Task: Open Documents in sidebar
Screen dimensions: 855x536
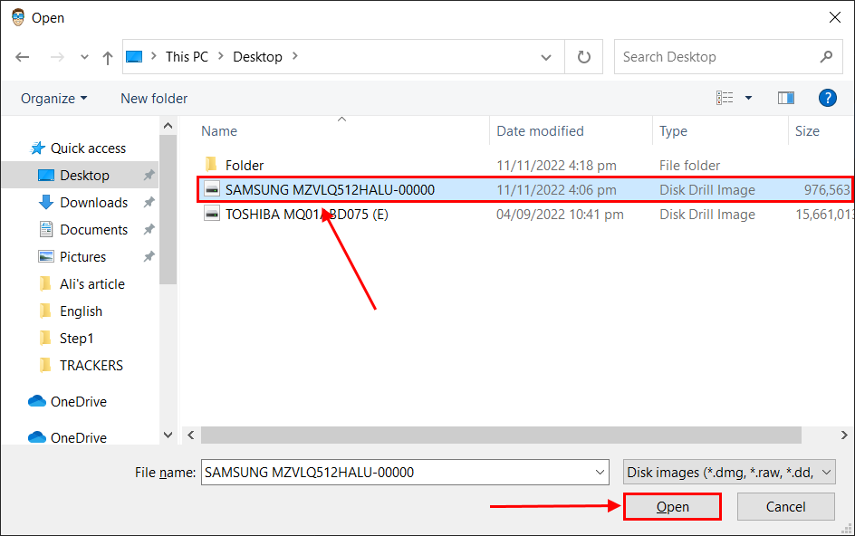Action: tap(94, 230)
